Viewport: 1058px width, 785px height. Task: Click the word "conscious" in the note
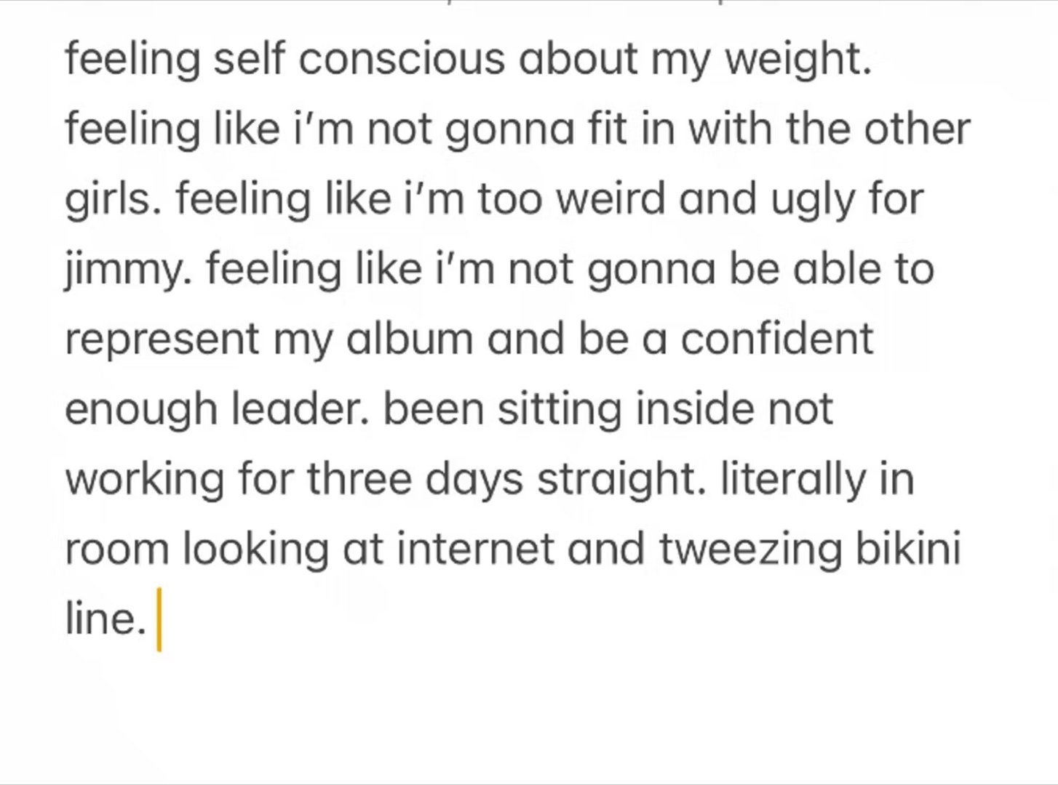tap(401, 58)
